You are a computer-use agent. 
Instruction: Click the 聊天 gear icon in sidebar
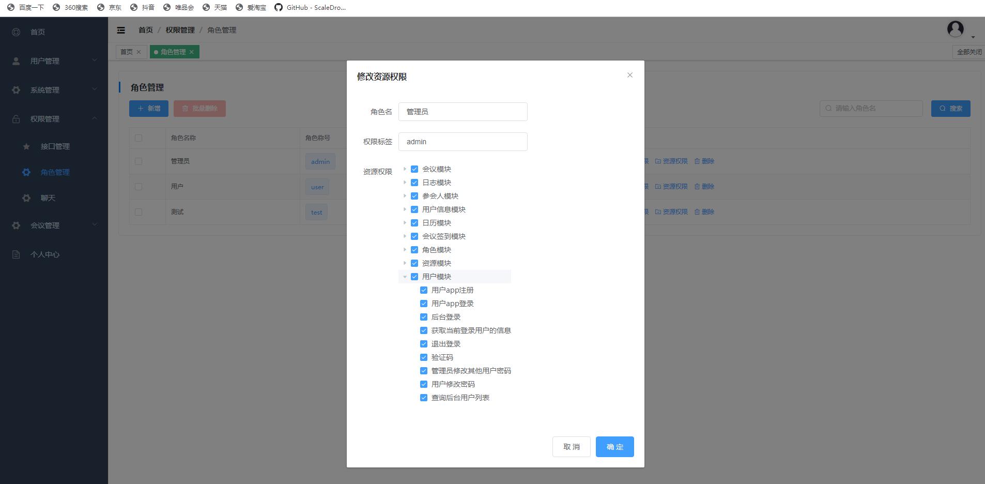(26, 198)
